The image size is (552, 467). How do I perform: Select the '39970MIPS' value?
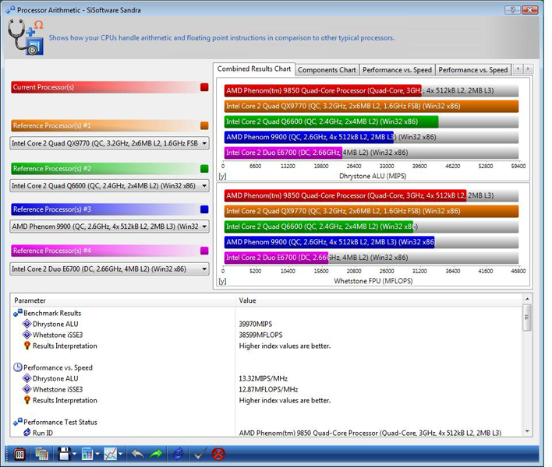[256, 324]
